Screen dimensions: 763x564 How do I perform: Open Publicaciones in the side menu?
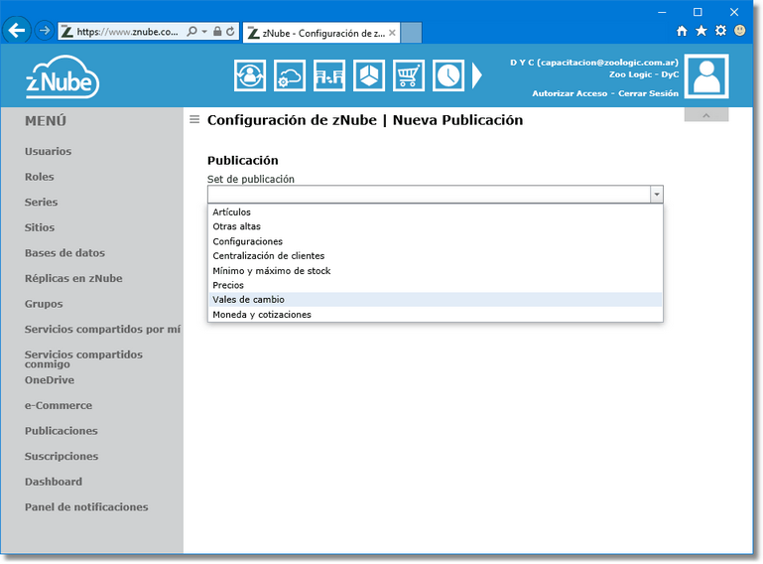[x=62, y=431]
